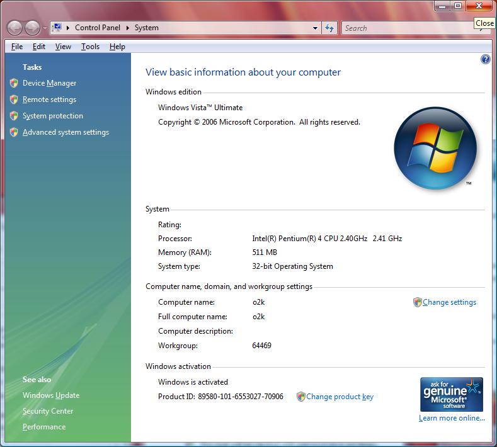The width and height of the screenshot is (497, 447).
Task: Click the Windows Vista logo orb
Action: pos(435,148)
